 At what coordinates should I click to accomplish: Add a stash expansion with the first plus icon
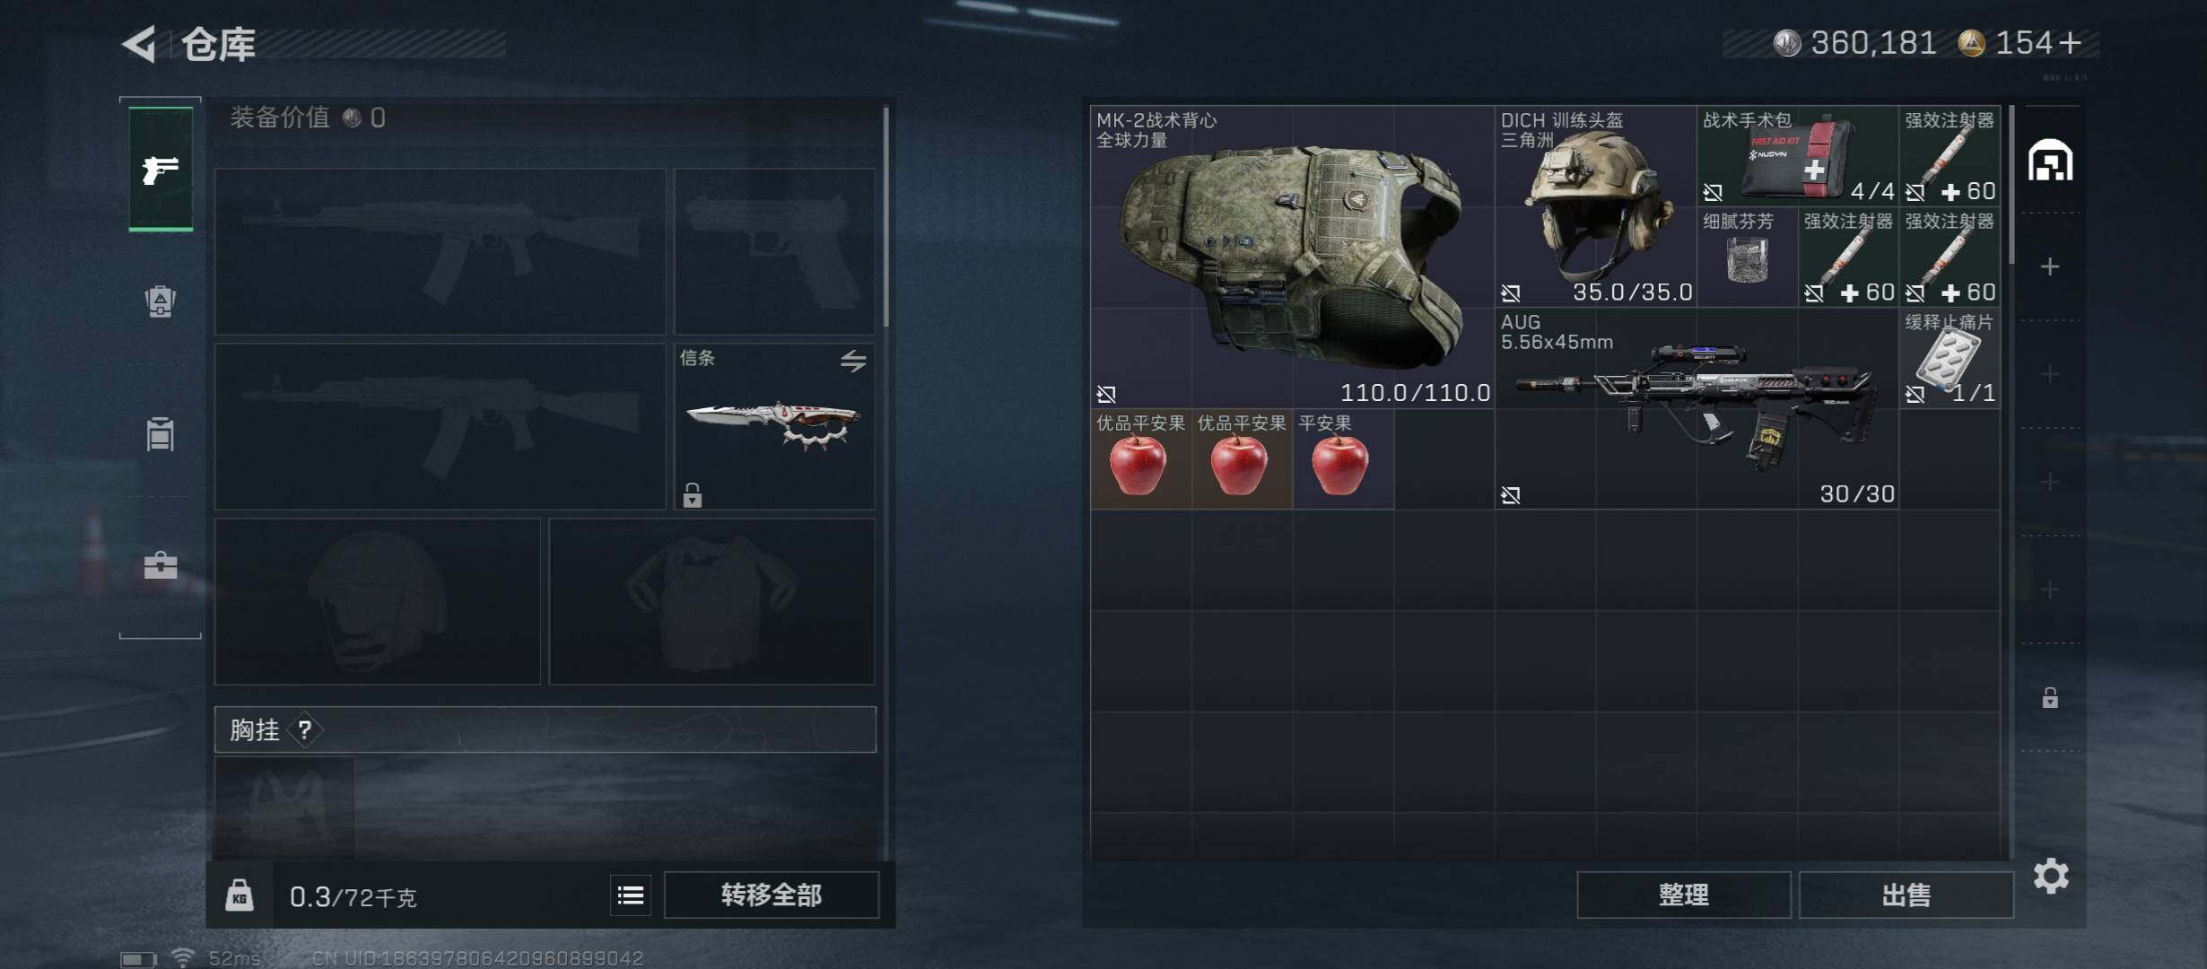[2050, 266]
